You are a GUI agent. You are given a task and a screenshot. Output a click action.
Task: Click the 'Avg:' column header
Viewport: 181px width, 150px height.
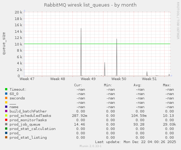coord(137,85)
